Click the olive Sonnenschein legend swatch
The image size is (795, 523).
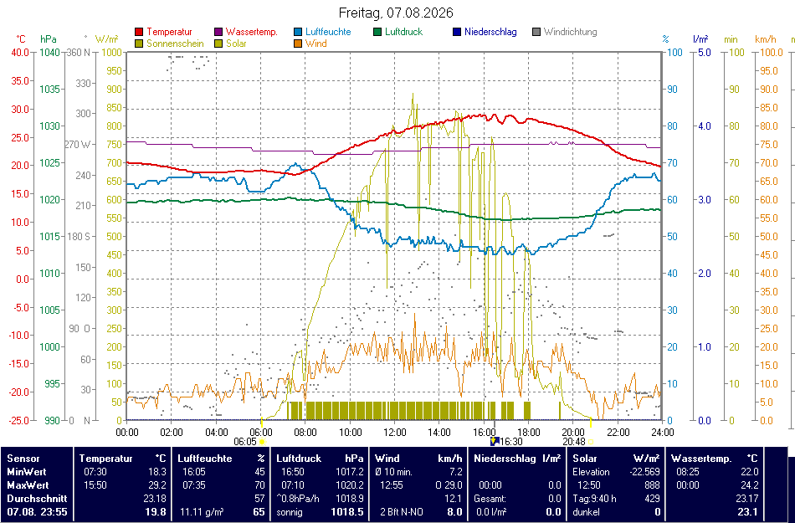click(139, 44)
